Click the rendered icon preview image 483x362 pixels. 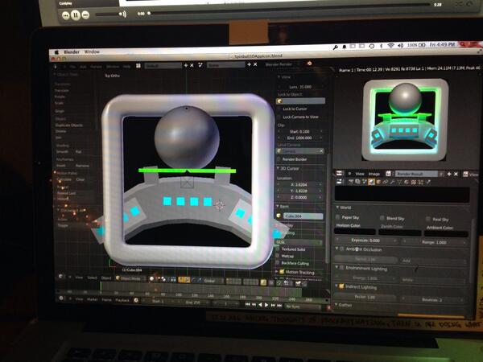(x=405, y=120)
